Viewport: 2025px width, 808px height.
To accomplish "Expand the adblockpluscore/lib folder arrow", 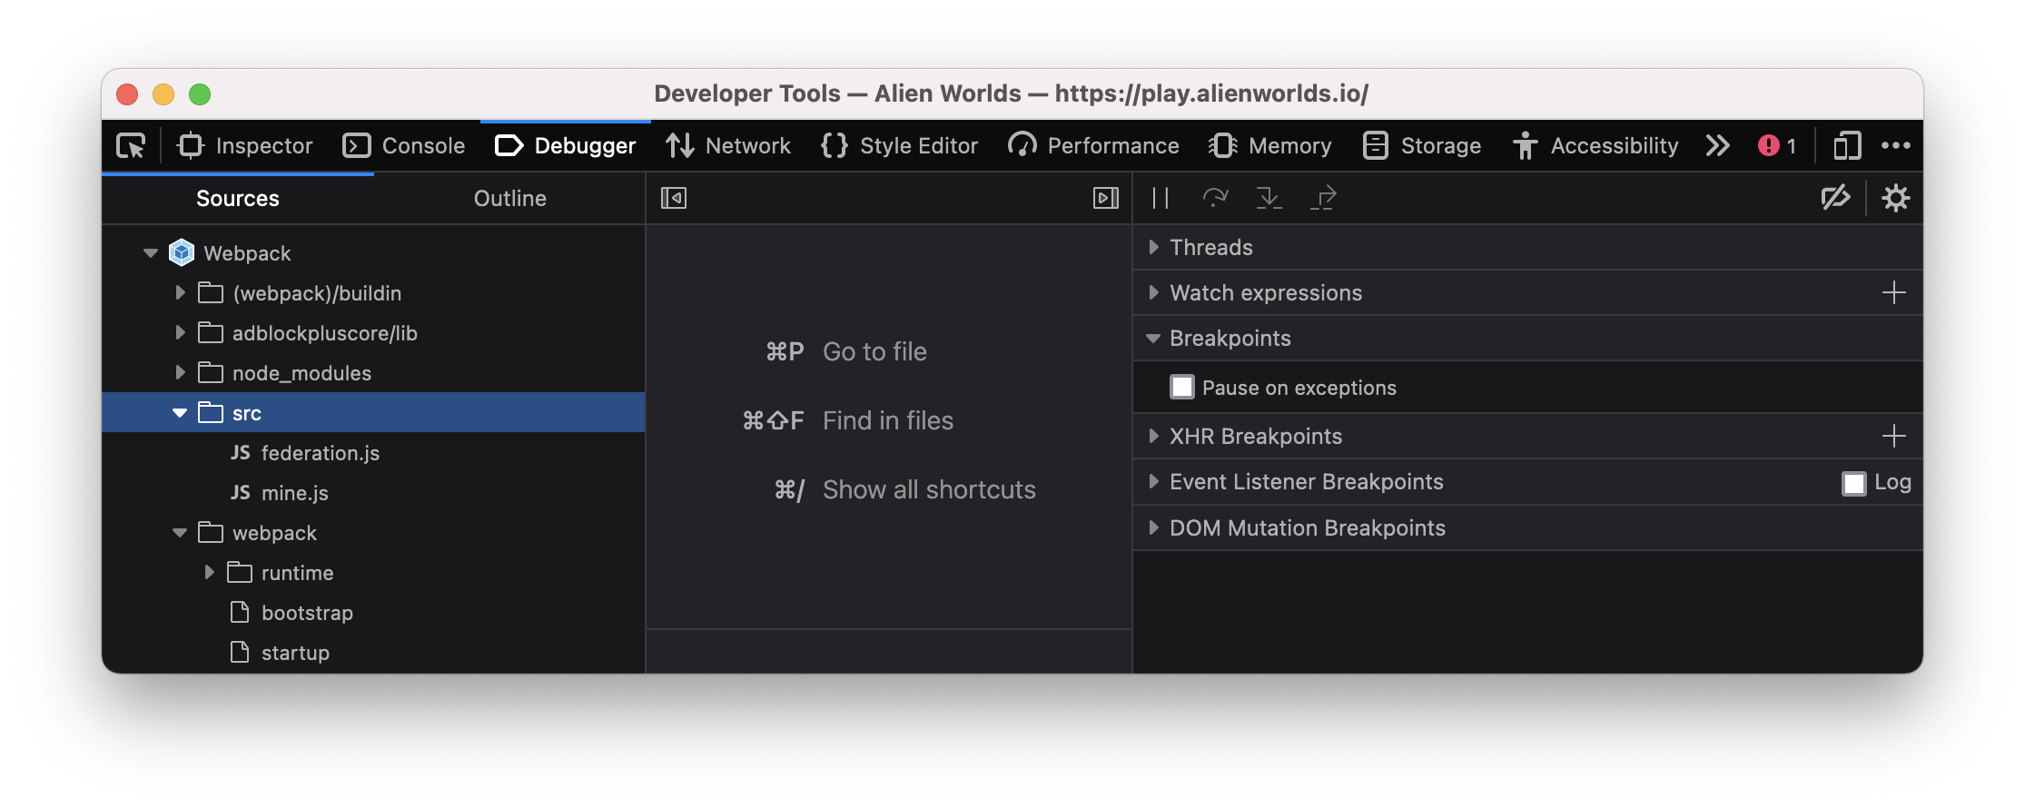I will point(180,333).
